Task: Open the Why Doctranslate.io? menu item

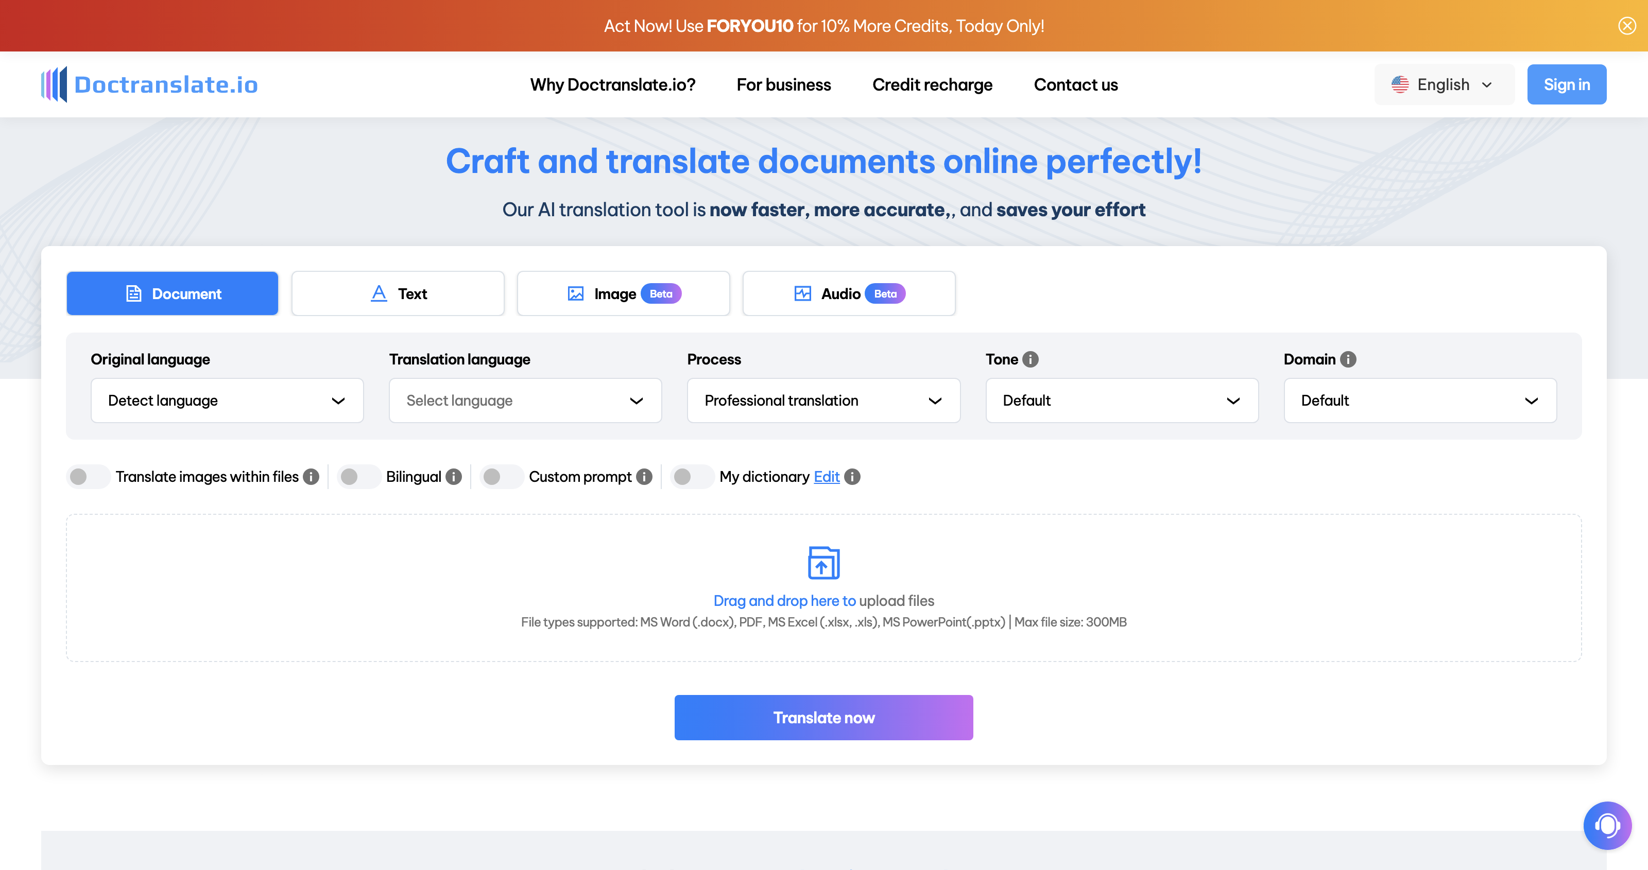Action: [x=613, y=84]
